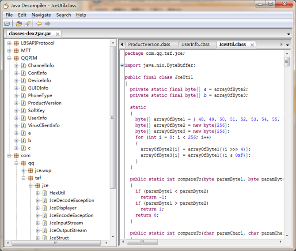
Task: Collapse the qq package node
Action: [16, 163]
